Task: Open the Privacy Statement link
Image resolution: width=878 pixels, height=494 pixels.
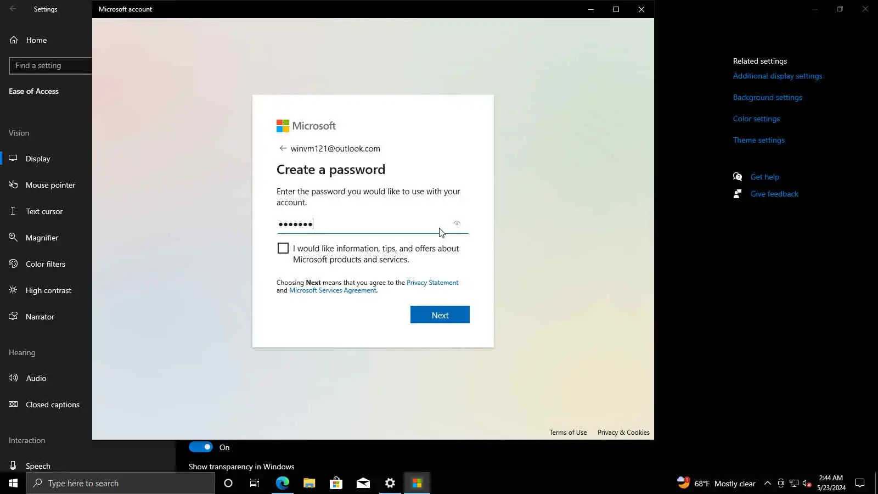Action: tap(432, 283)
